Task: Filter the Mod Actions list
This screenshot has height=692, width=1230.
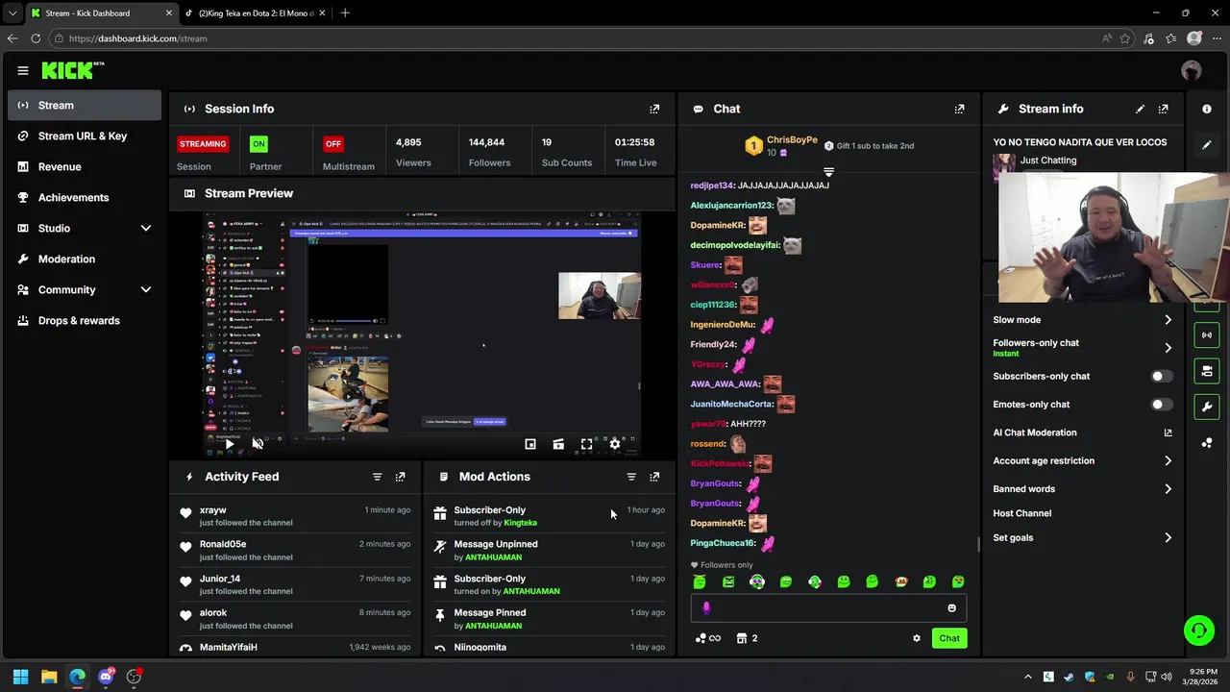Action: click(x=631, y=477)
